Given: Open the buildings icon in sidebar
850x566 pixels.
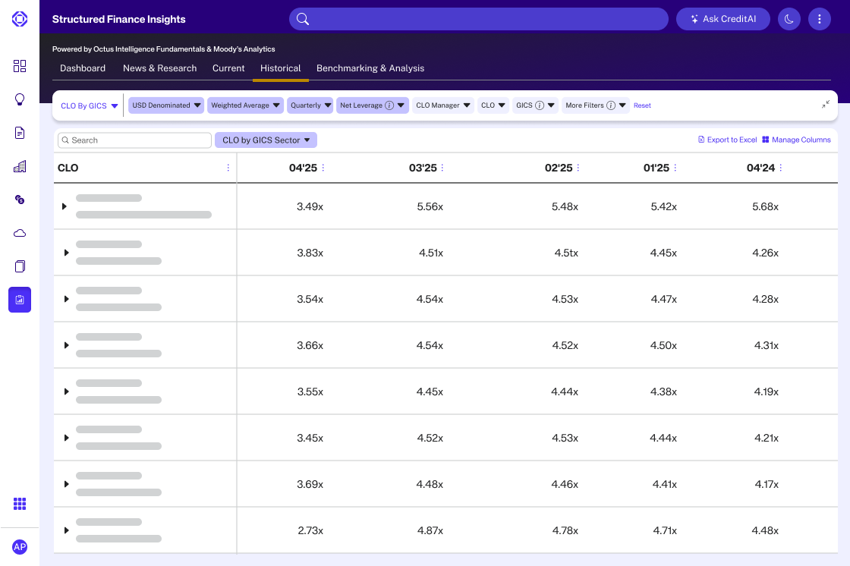Looking at the screenshot, I should click(20, 166).
